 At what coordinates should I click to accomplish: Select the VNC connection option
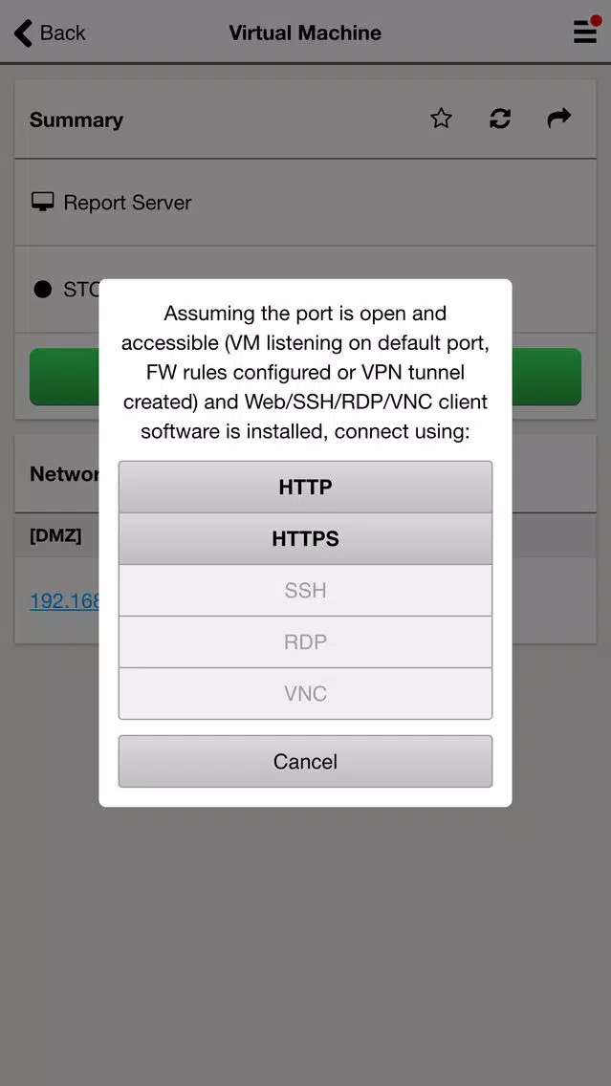click(306, 693)
